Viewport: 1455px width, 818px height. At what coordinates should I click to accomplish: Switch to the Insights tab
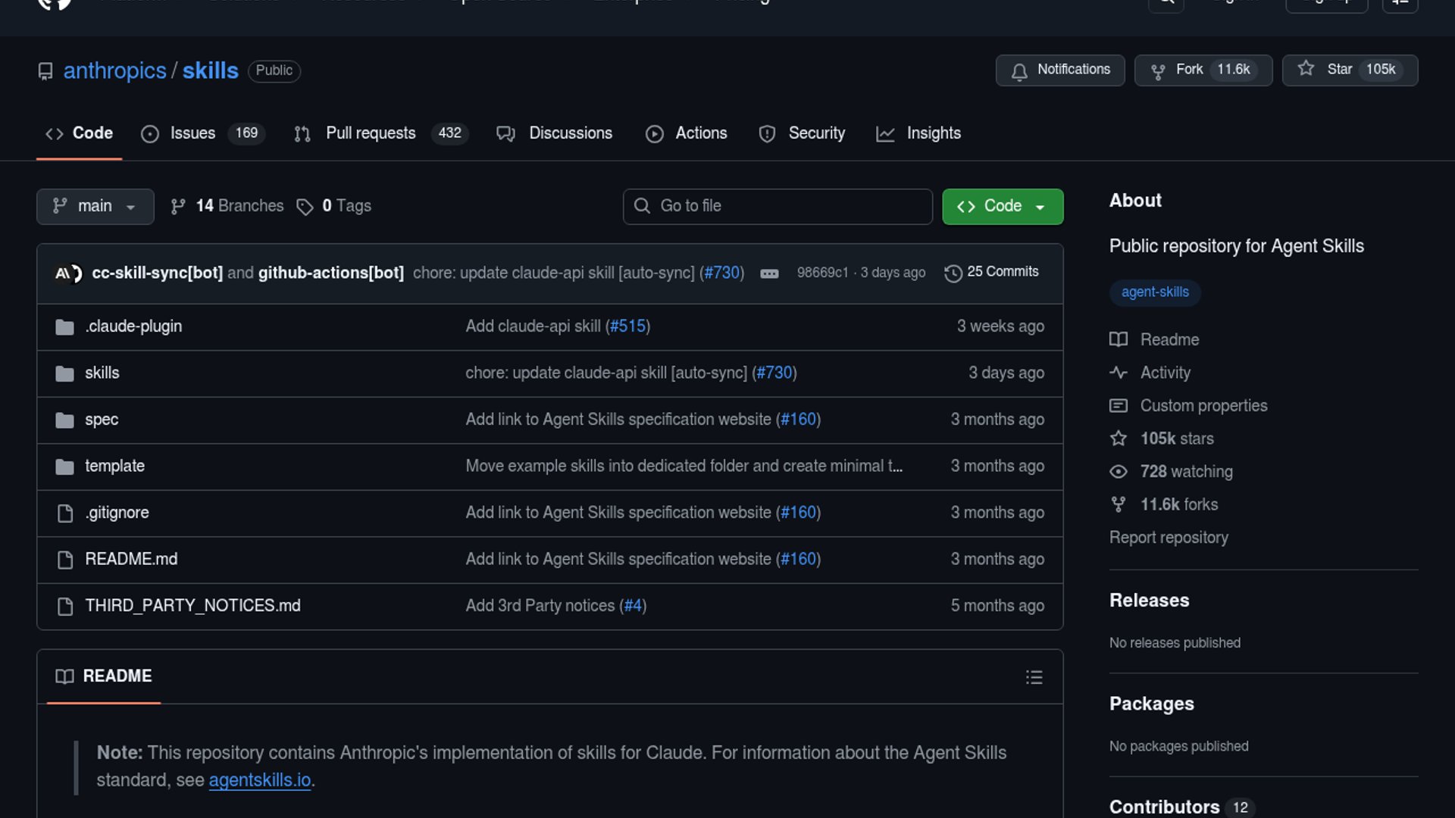933,133
